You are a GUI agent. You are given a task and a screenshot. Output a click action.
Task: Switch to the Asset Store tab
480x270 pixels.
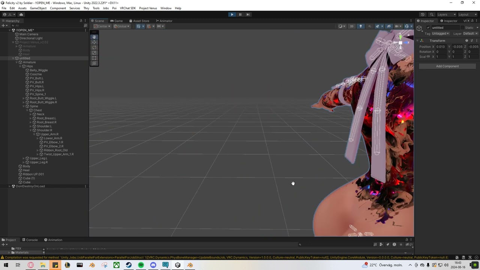pyautogui.click(x=139, y=21)
